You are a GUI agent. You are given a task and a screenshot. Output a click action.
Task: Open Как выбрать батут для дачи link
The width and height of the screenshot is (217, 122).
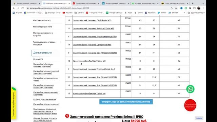pos(46,104)
